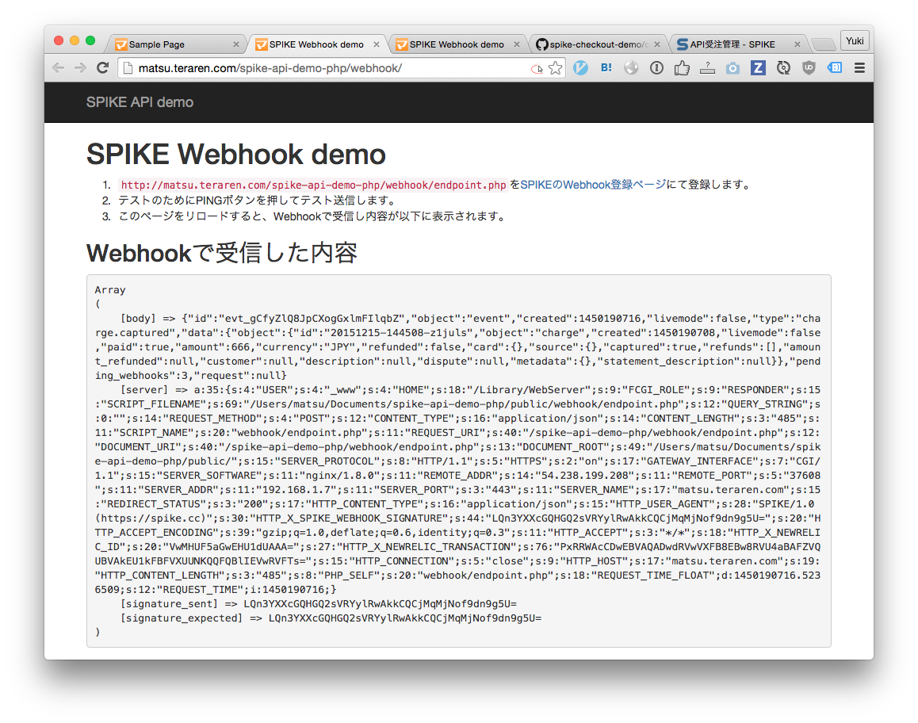The image size is (918, 723).
Task: Click the blue Z extension icon
Action: click(758, 68)
